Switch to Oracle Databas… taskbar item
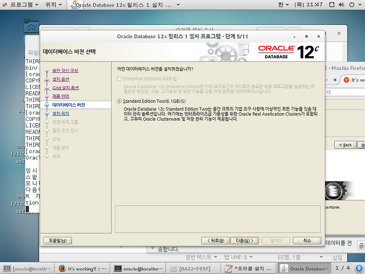This screenshot has width=365, height=274. point(305,268)
